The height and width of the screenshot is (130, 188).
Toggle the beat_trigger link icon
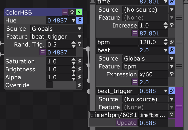click(172, 91)
